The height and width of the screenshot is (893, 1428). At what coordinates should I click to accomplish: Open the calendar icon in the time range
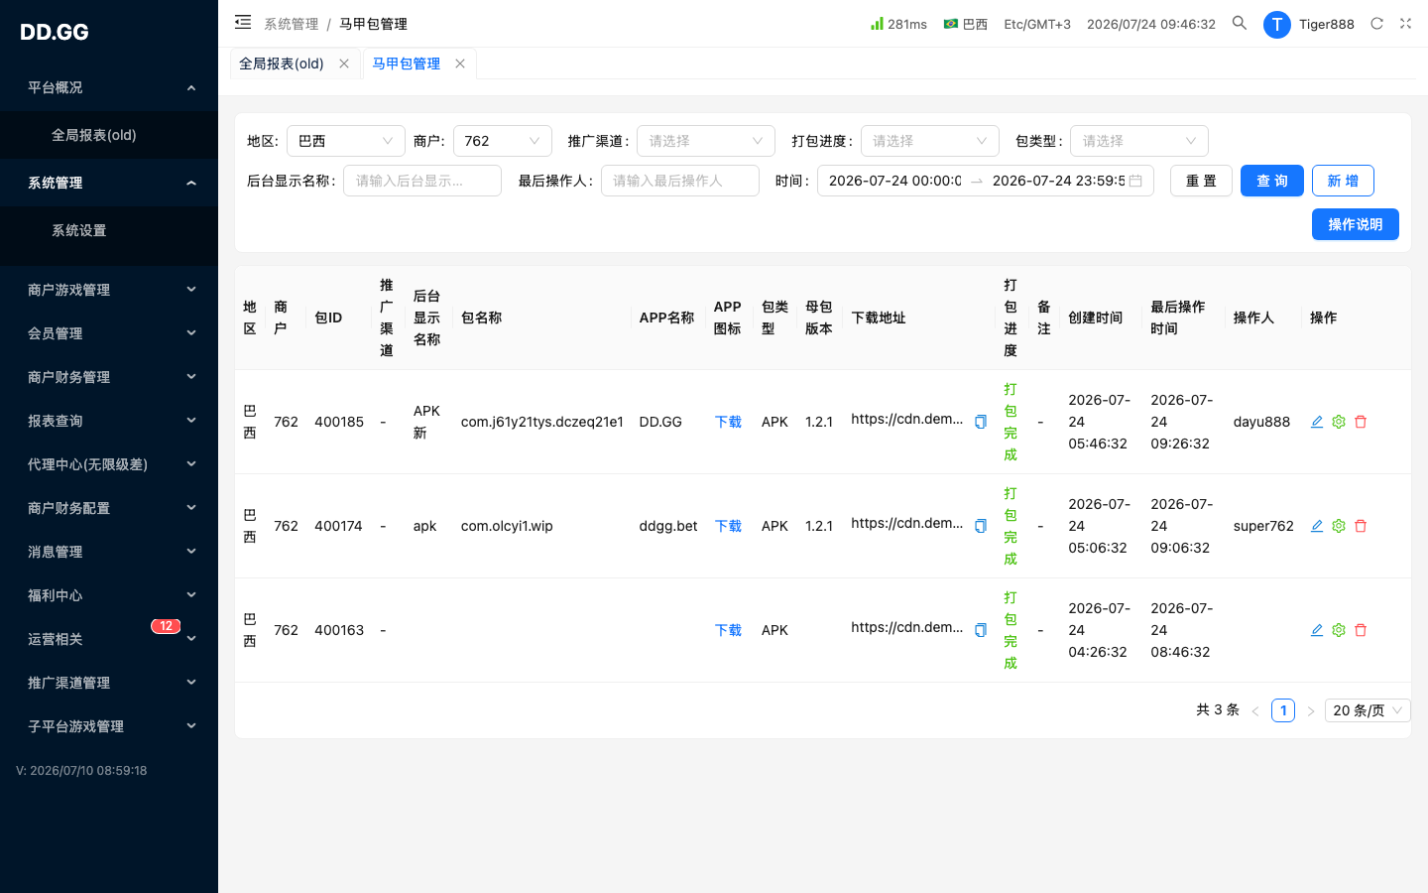(1135, 181)
